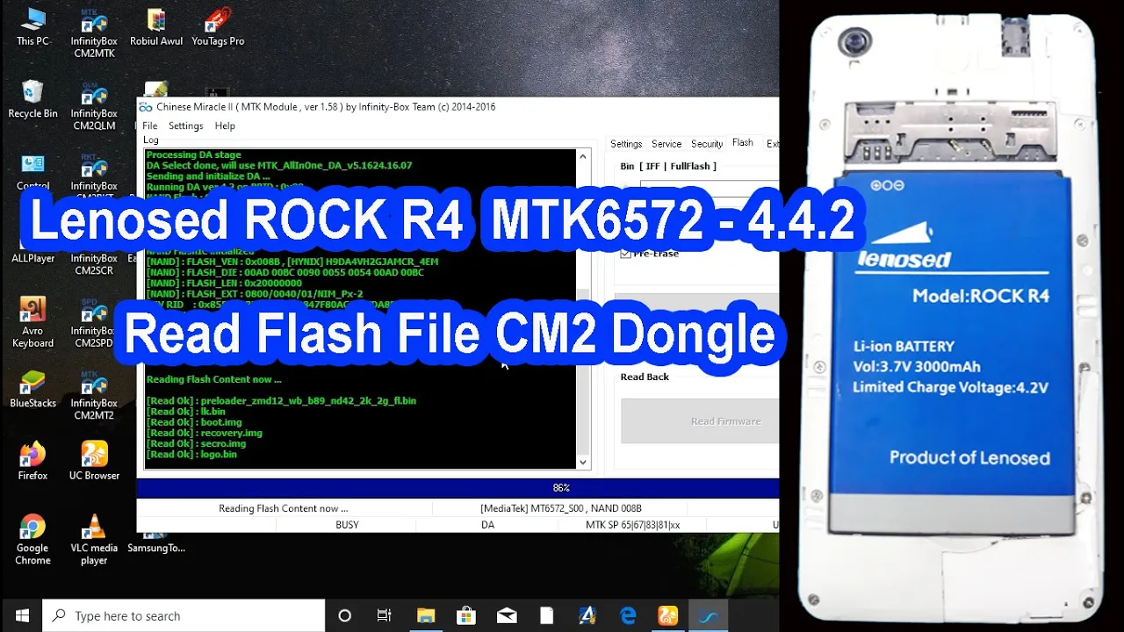This screenshot has height=632, width=1124.
Task: Open the File menu in Chinese Miracle
Action: point(150,126)
